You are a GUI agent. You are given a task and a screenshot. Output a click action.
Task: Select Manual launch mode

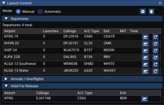click(x=18, y=12)
